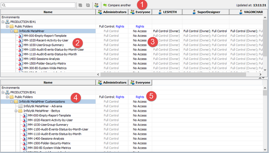Image resolution: width=269 pixels, height=153 pixels.
Task: Select MM-1100-Audit-Events-Status-by-Month-User in bottom panel
Action: pyautogui.click(x=58, y=129)
